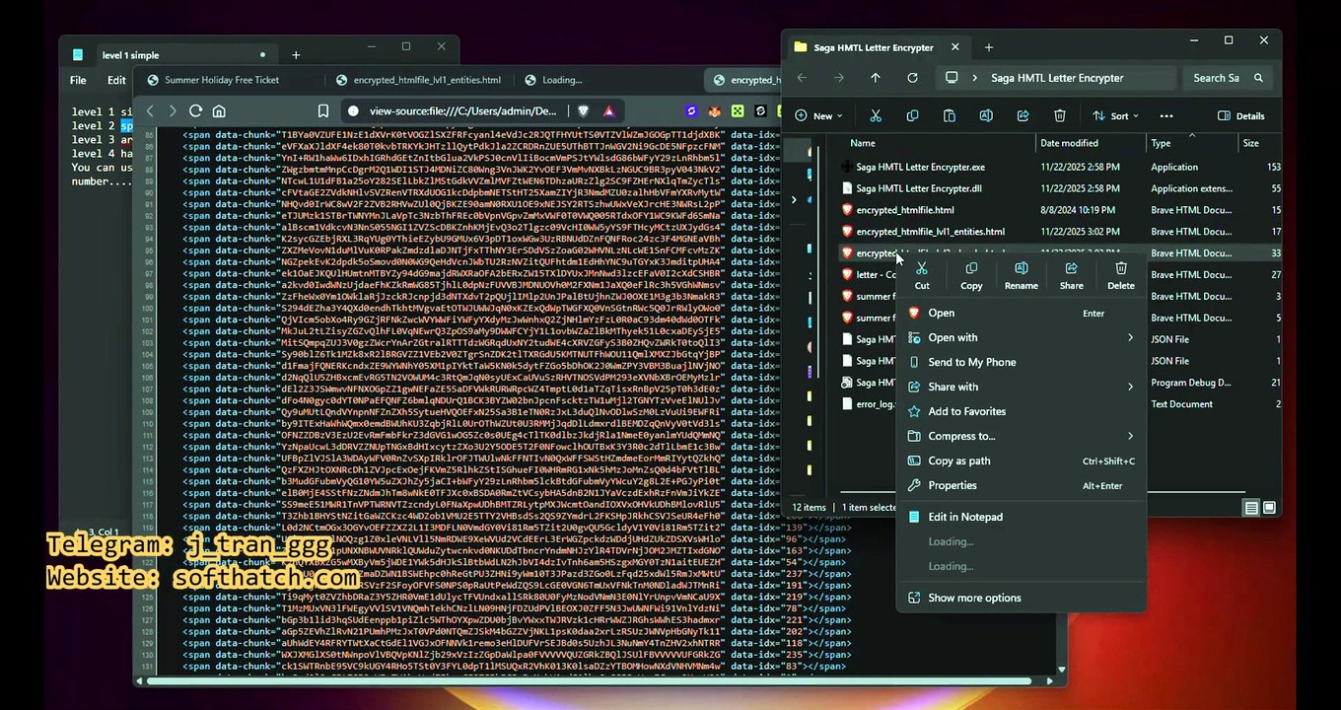The image size is (1341, 710).
Task: Click the Explorer toolbar Share icon
Action: coord(1023,115)
